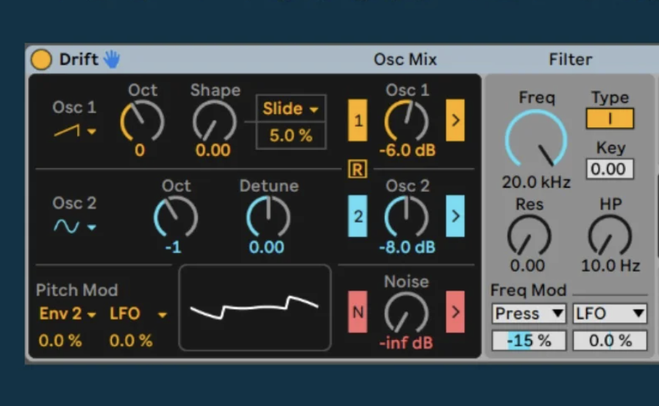Image resolution: width=659 pixels, height=406 pixels.
Task: Click the Osc 2 octave value -1
Action: pyautogui.click(x=173, y=247)
